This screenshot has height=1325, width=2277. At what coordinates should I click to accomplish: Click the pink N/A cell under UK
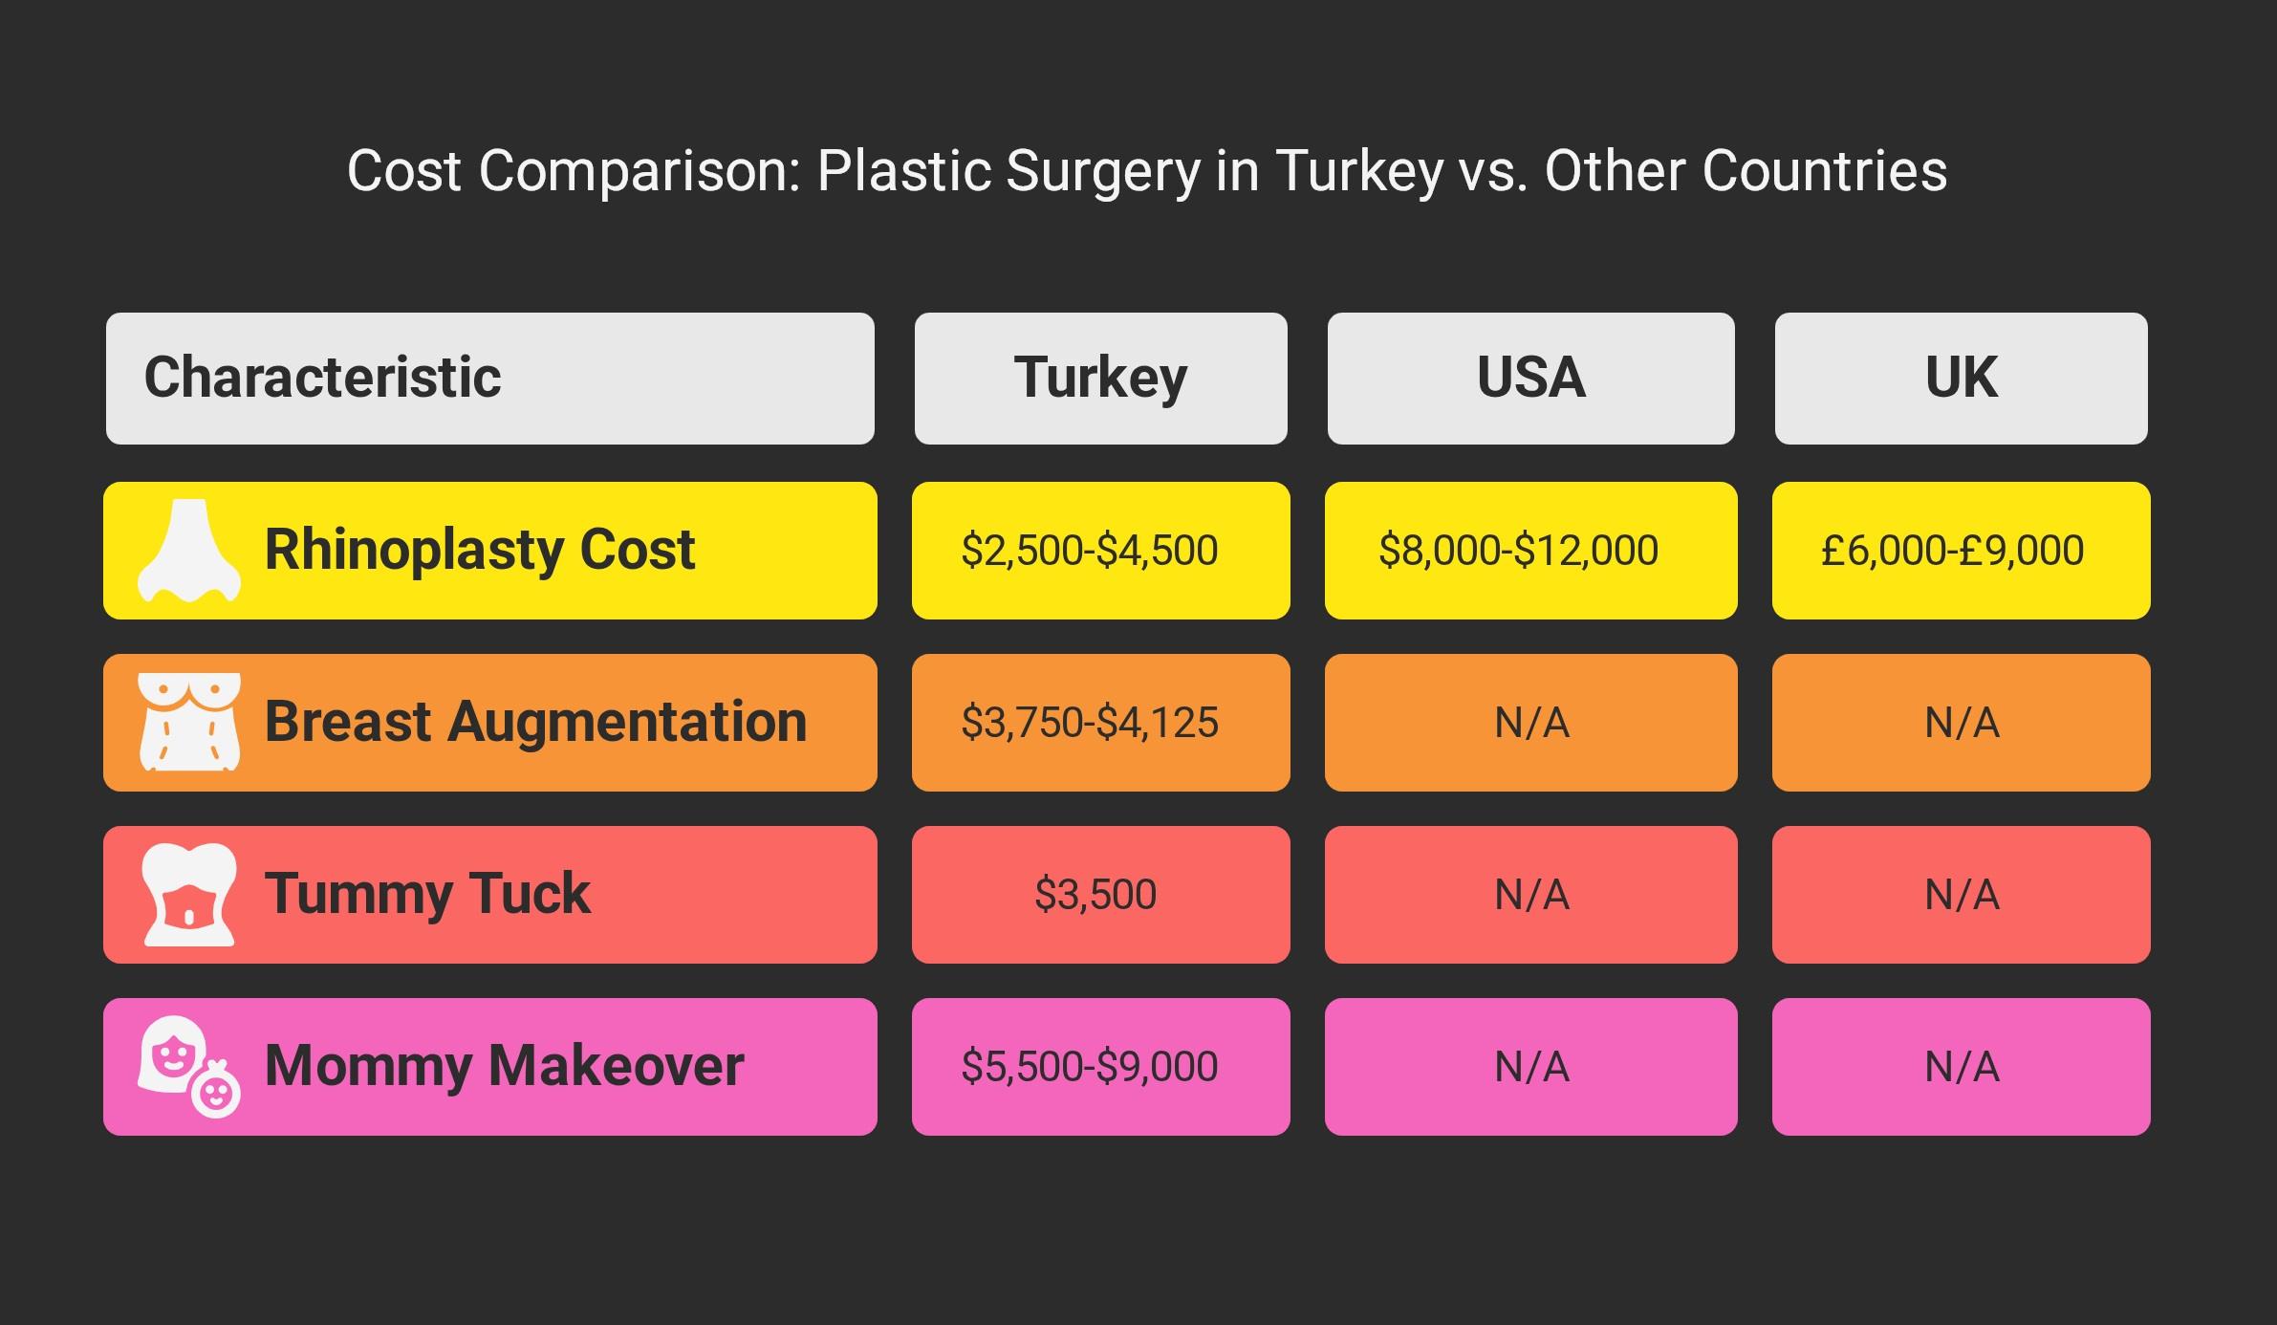(1962, 1067)
